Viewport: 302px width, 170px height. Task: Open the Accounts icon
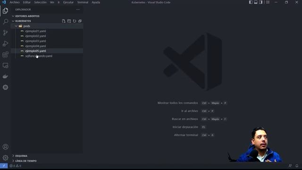tap(5, 147)
